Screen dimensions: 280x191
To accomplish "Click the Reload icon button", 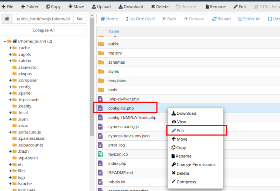I will pos(215,19).
